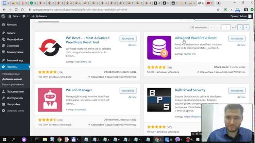Open WP Reset plugin icon thumbnail
The image size is (255, 143).
click(x=50, y=48)
